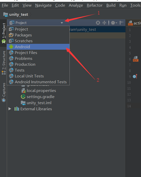141x177 pixels.
Task: Select Project Files scope
Action: pyautogui.click(x=38, y=53)
